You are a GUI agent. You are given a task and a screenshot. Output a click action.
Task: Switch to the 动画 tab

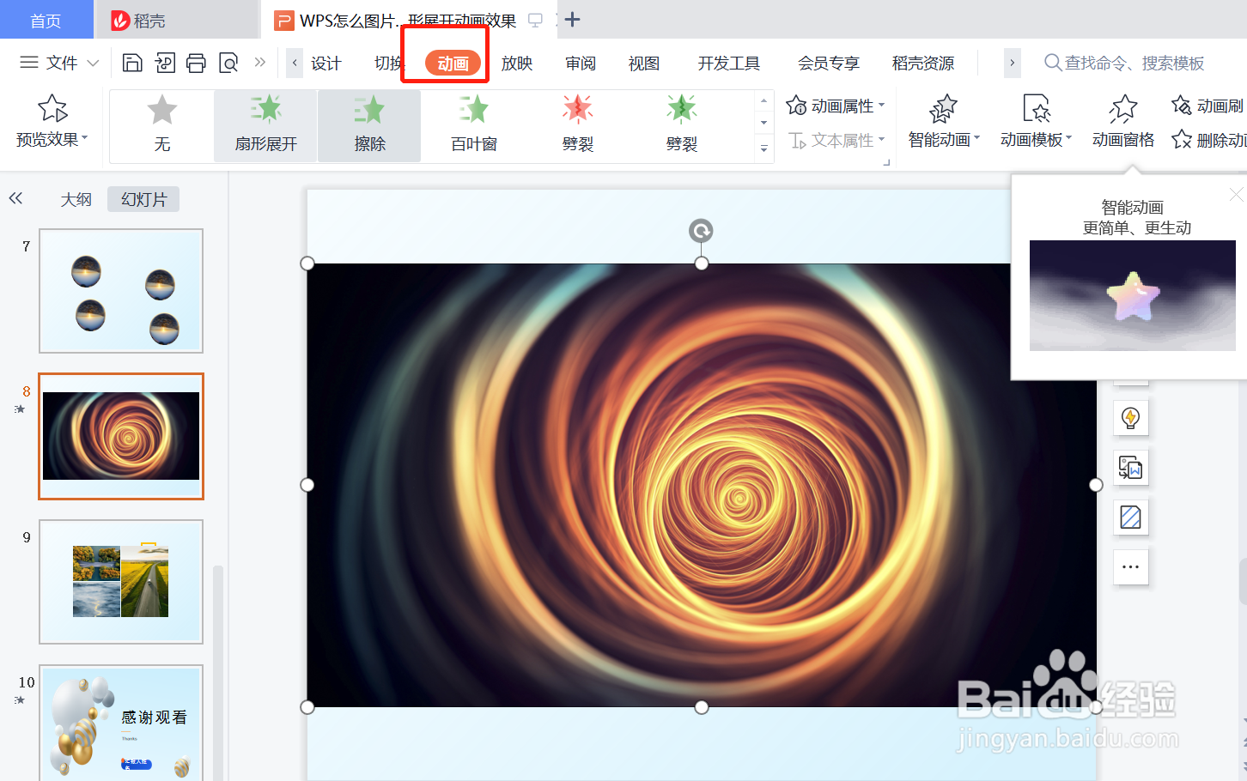click(x=453, y=64)
